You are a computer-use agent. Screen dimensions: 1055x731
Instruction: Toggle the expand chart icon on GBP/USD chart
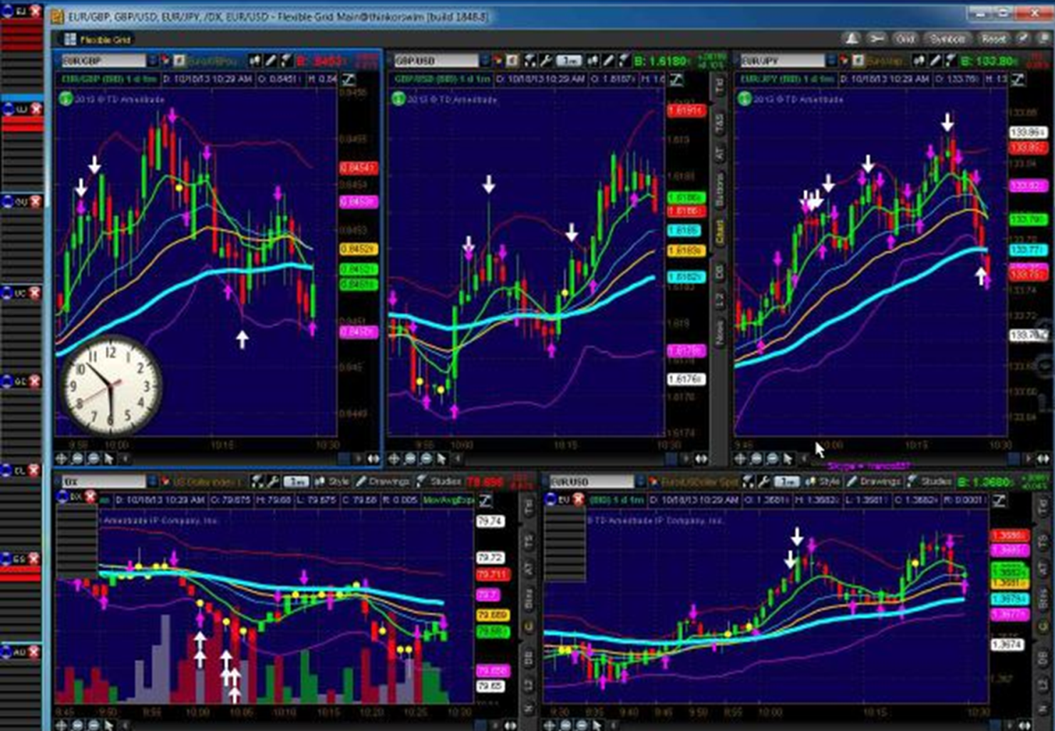pos(675,79)
